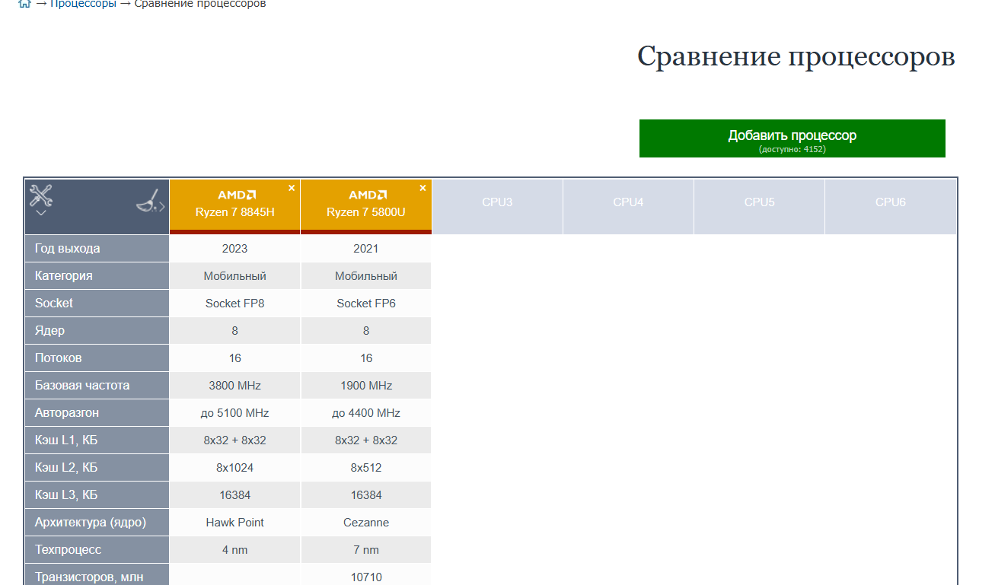Image resolution: width=995 pixels, height=585 pixels.
Task: Select the Кэш L2, КБ row label
Action: [x=97, y=468]
